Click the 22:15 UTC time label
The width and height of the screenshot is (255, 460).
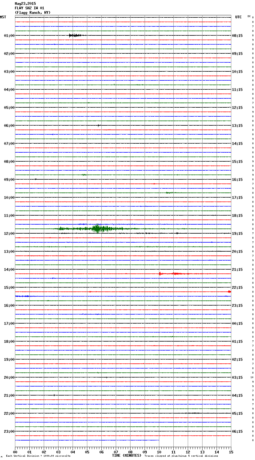(237, 288)
